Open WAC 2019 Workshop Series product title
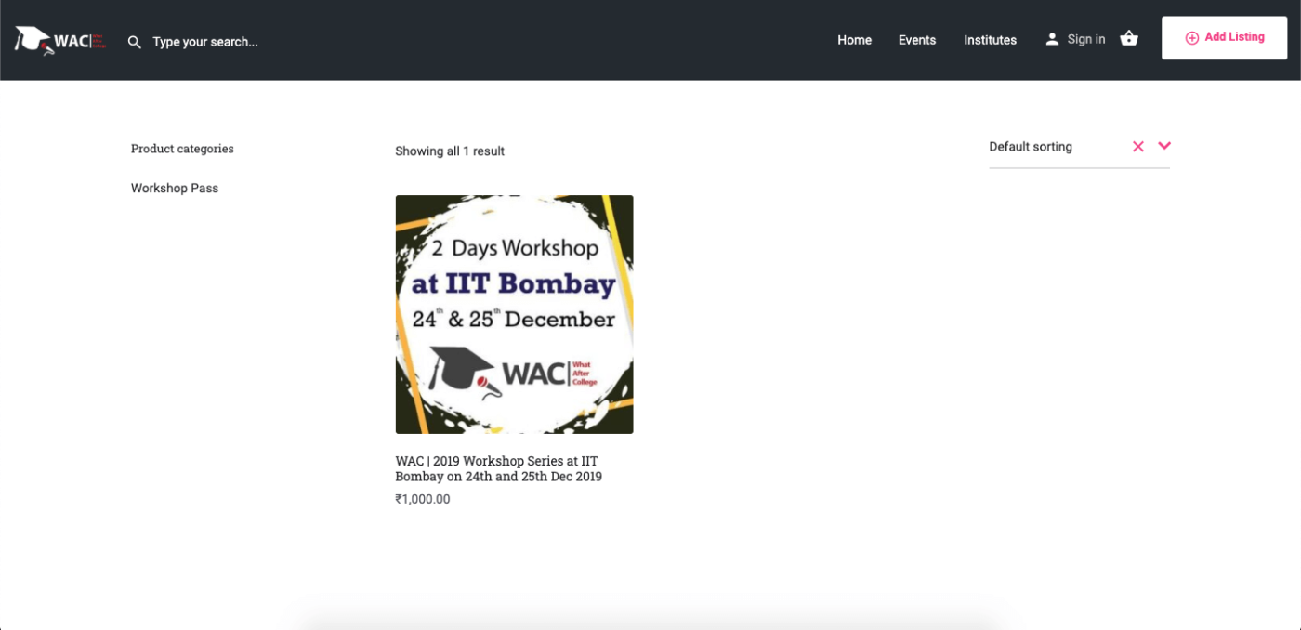 click(499, 468)
